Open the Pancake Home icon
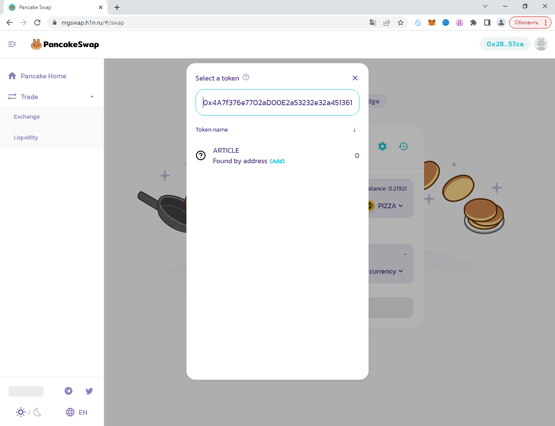 pos(12,76)
